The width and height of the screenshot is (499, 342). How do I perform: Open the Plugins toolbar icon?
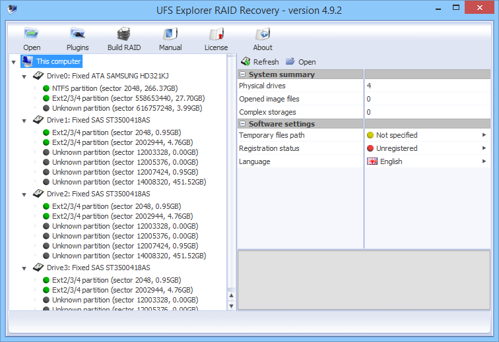pos(77,34)
